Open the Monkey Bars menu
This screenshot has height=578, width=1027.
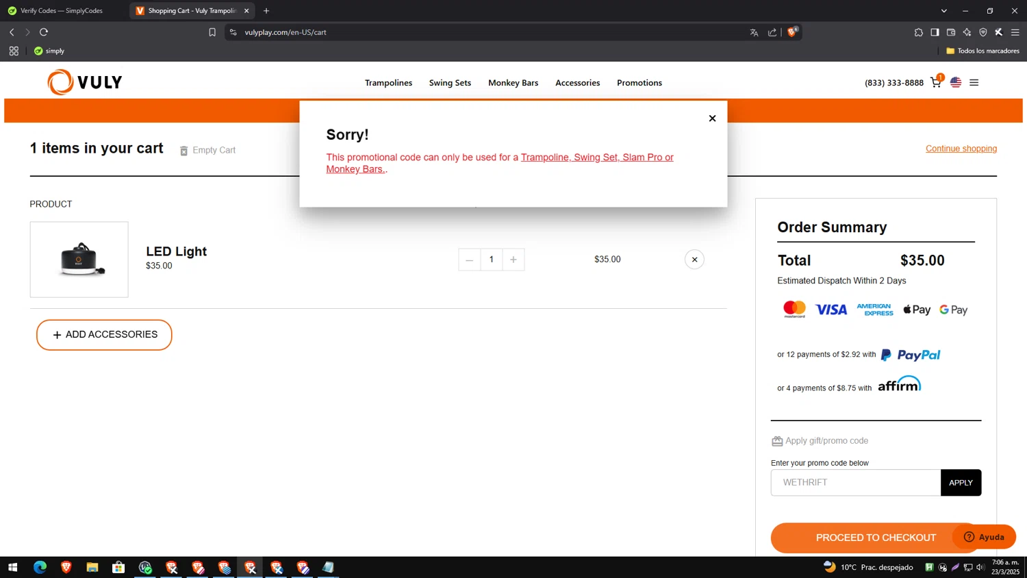tap(513, 83)
